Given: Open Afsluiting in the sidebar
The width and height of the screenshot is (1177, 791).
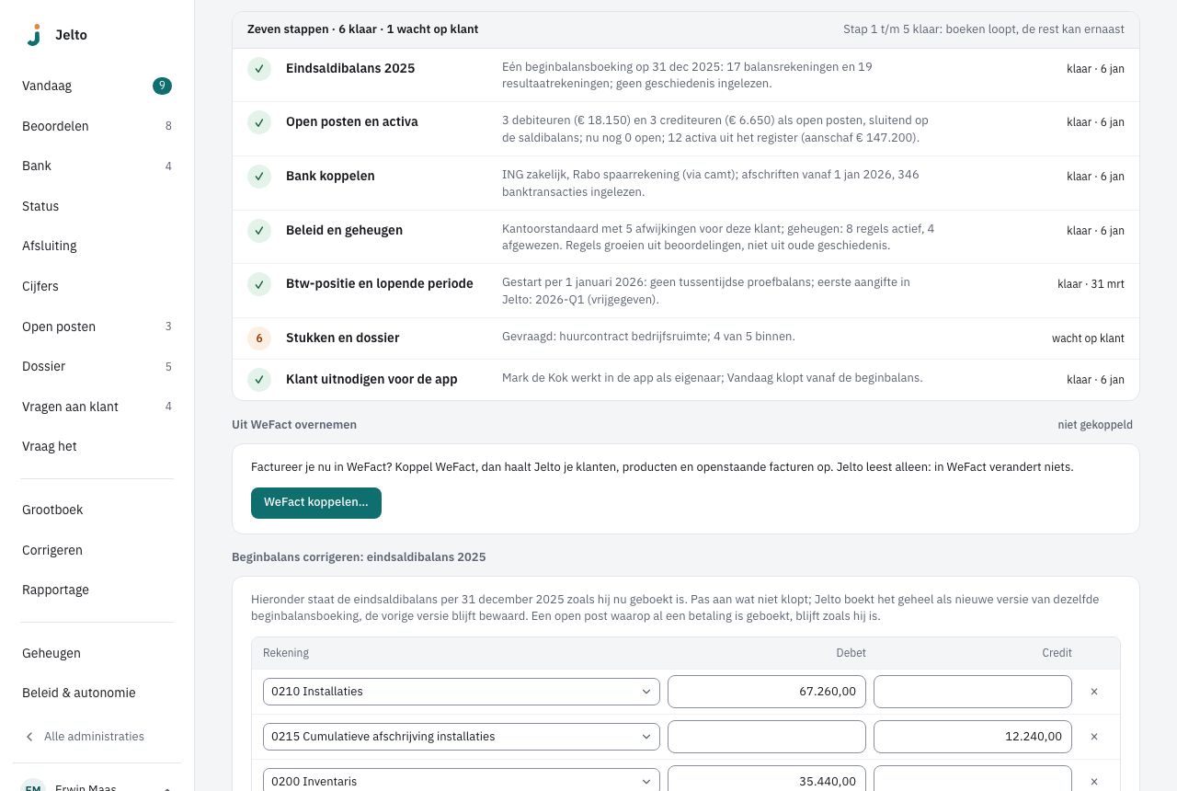Looking at the screenshot, I should click(x=97, y=246).
